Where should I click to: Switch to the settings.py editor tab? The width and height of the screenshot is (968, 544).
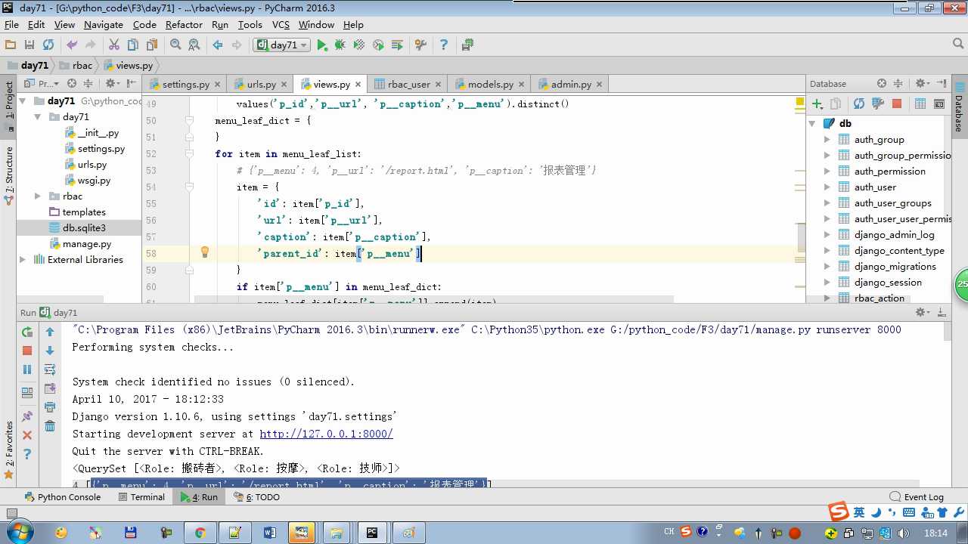click(185, 84)
